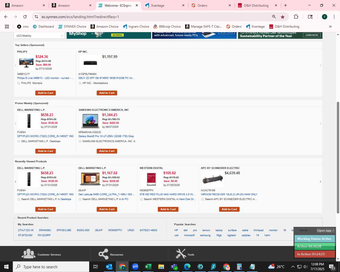Open the SBUY Z2 SFF G9 product link
This screenshot has height=272, width=340.
pos(106,78)
